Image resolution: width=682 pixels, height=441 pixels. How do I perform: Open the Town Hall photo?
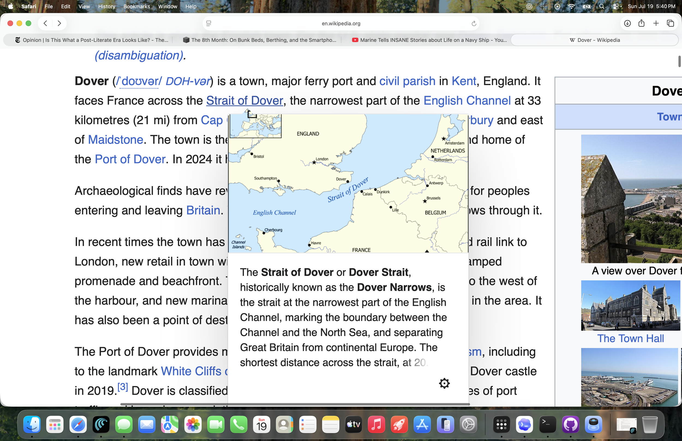pyautogui.click(x=630, y=305)
